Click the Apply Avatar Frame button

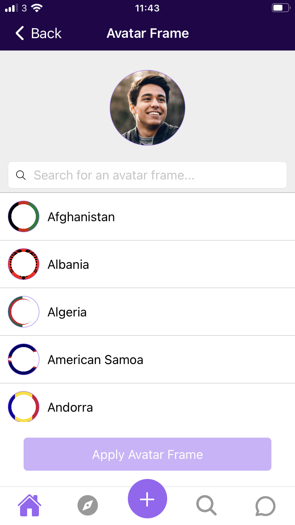click(x=147, y=454)
